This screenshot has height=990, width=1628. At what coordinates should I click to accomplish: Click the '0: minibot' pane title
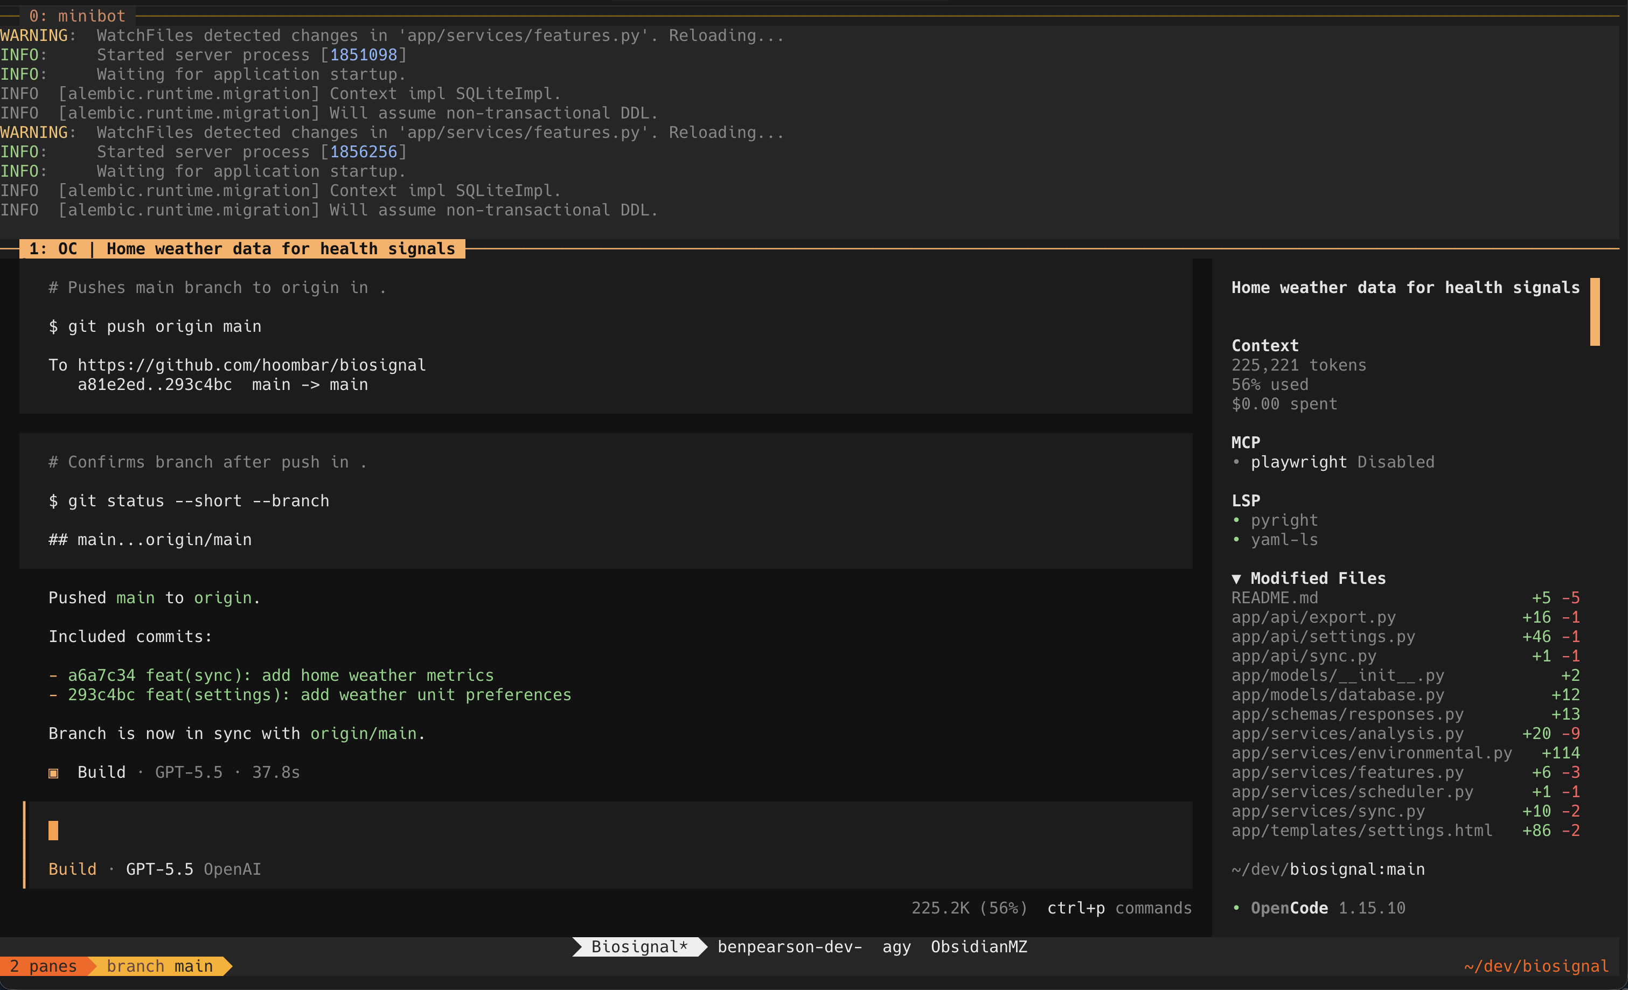77,16
